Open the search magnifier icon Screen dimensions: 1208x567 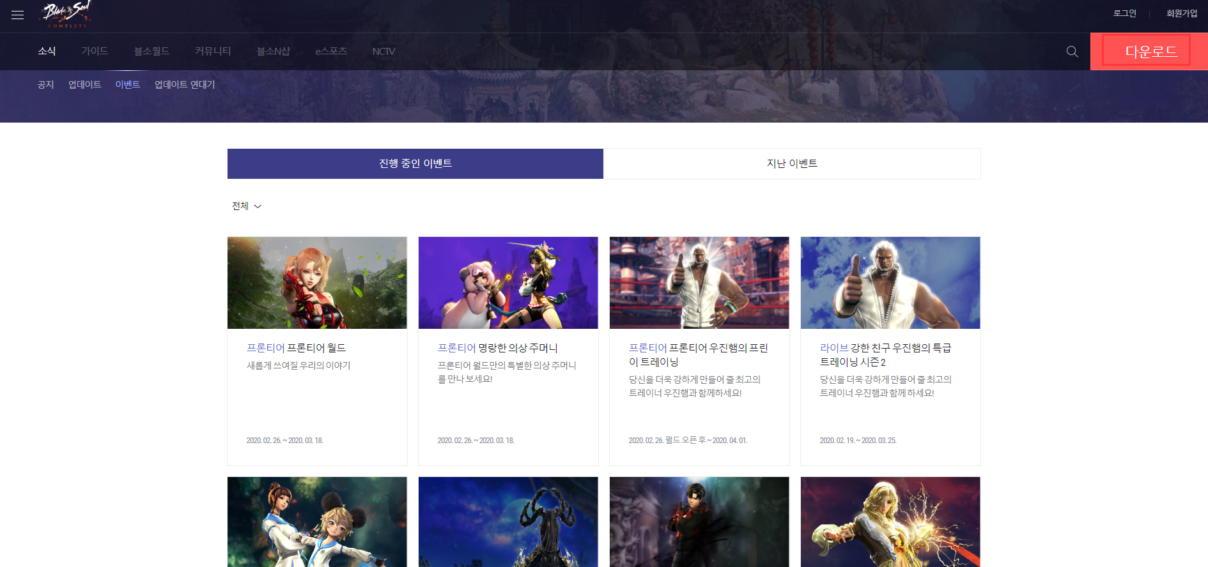pyautogui.click(x=1072, y=52)
